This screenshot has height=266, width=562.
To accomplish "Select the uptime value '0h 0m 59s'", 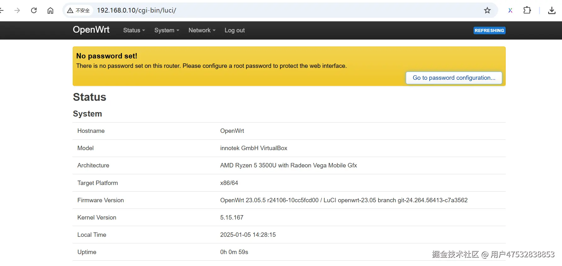I will 234,252.
